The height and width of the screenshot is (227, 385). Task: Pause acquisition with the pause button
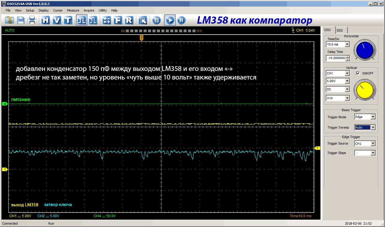pyautogui.click(x=181, y=20)
